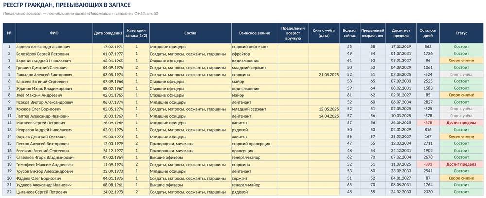Click the Осталось дней header
486x198 pixels.
(428, 33)
